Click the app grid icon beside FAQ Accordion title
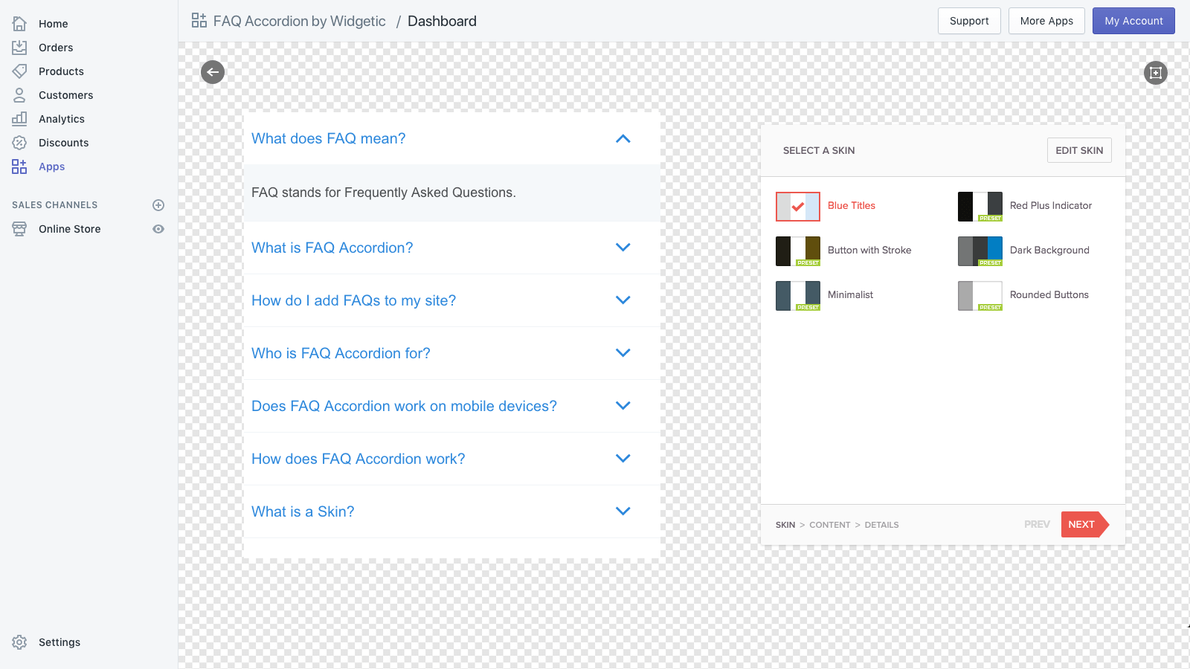 click(199, 21)
